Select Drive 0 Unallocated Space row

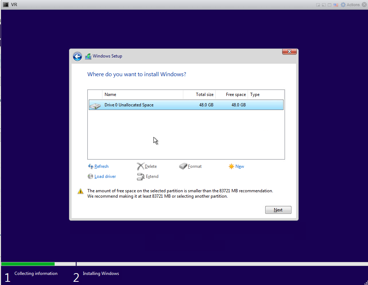(x=186, y=105)
